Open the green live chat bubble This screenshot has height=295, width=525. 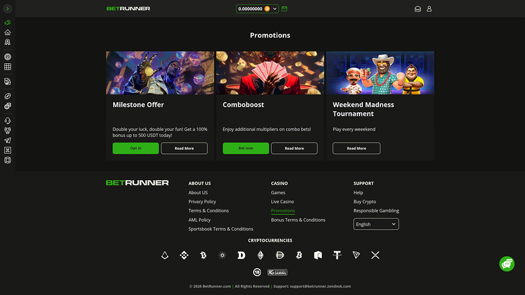[507, 264]
